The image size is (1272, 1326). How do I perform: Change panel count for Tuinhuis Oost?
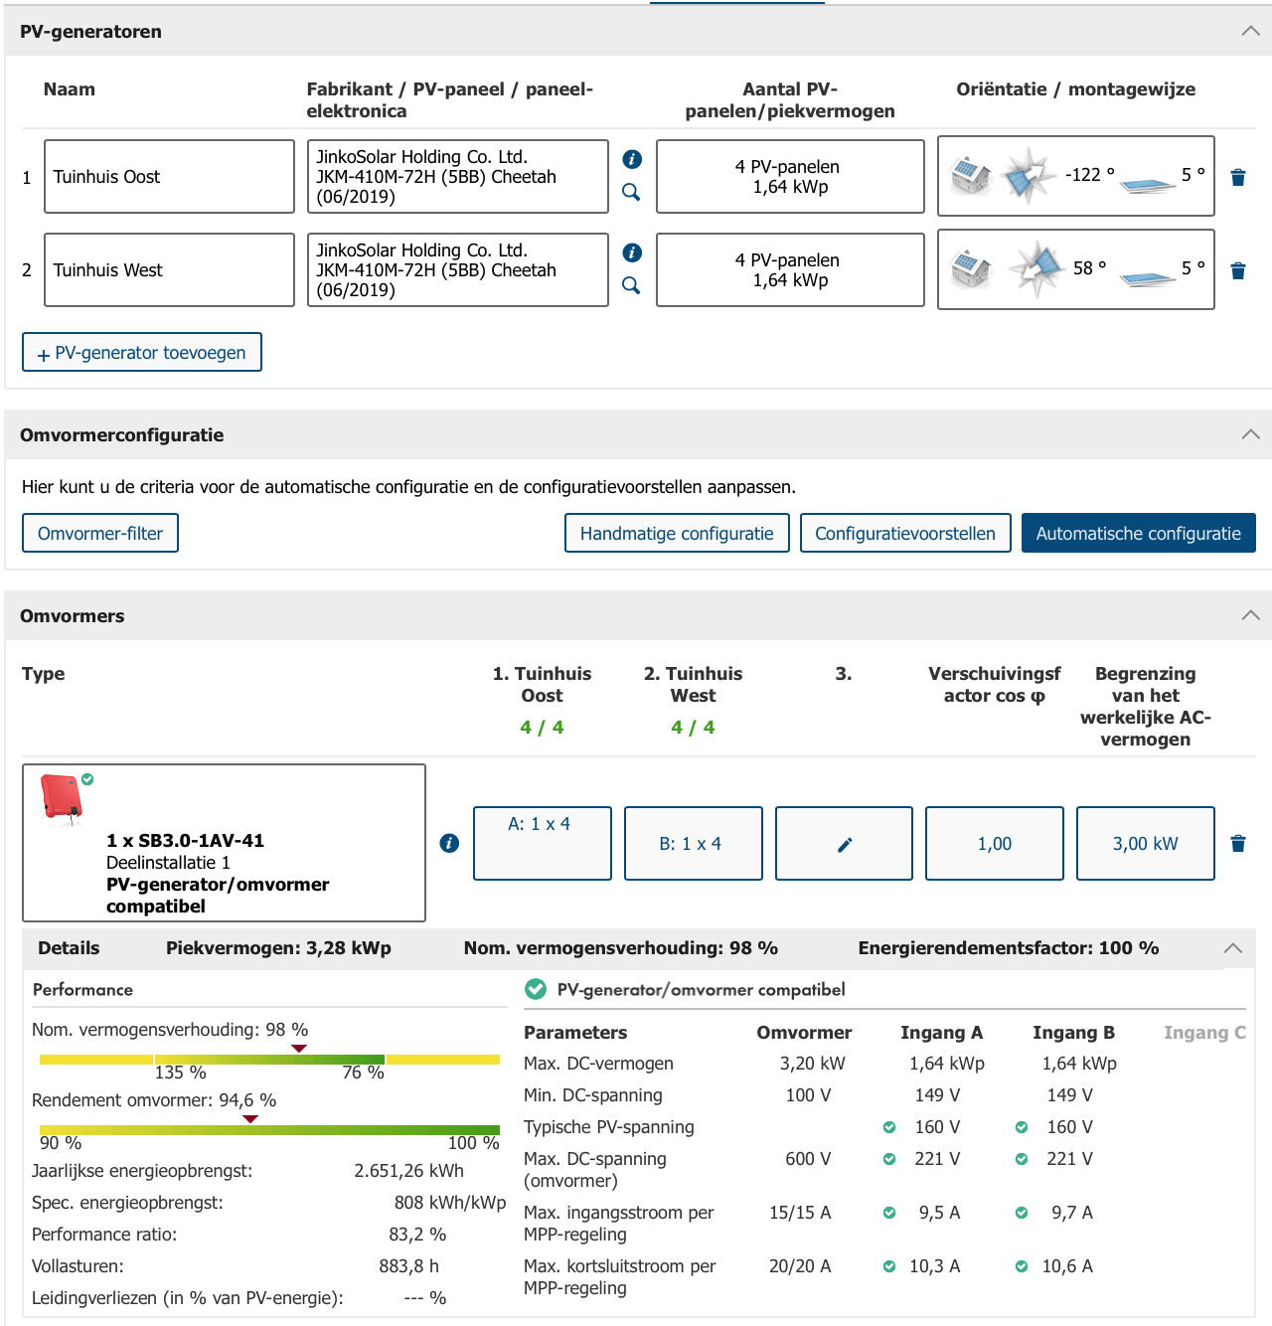tap(790, 176)
